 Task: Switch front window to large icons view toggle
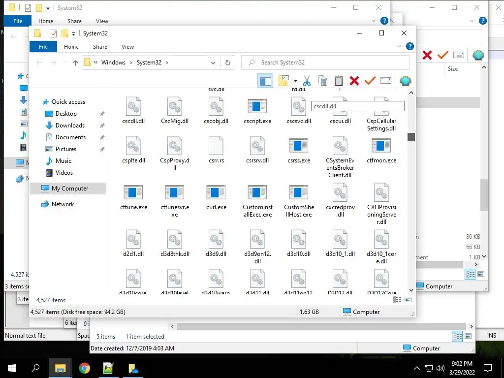pos(408,300)
